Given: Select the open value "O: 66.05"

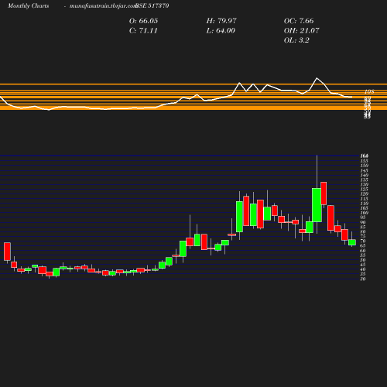Looking at the screenshot, I should 143,21.
